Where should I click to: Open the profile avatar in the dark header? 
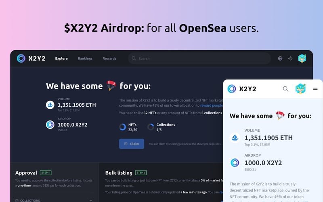(x=302, y=58)
